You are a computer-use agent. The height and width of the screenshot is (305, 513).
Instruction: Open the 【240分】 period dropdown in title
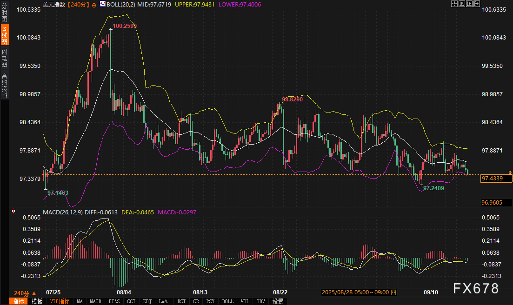tap(79, 4)
